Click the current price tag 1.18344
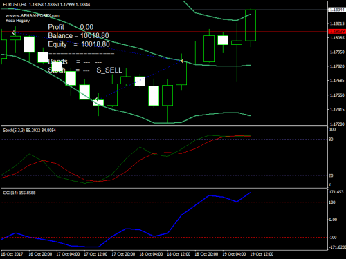 click(x=337, y=10)
